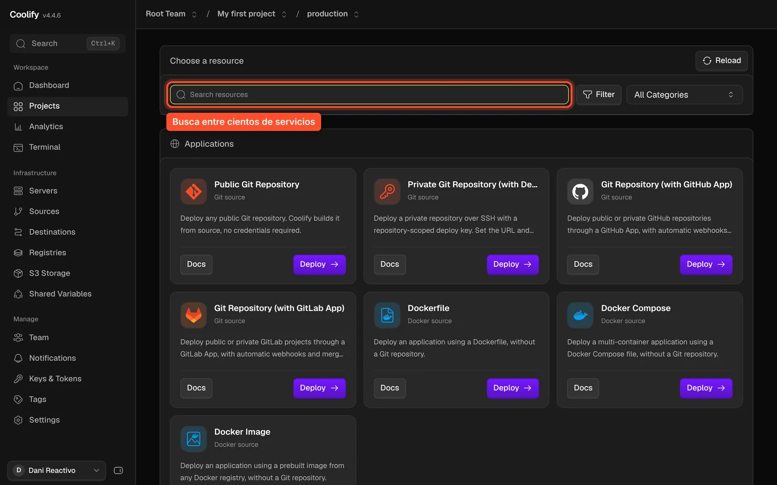
Task: Navigate to Shared Variables
Action: pyautogui.click(x=68, y=294)
